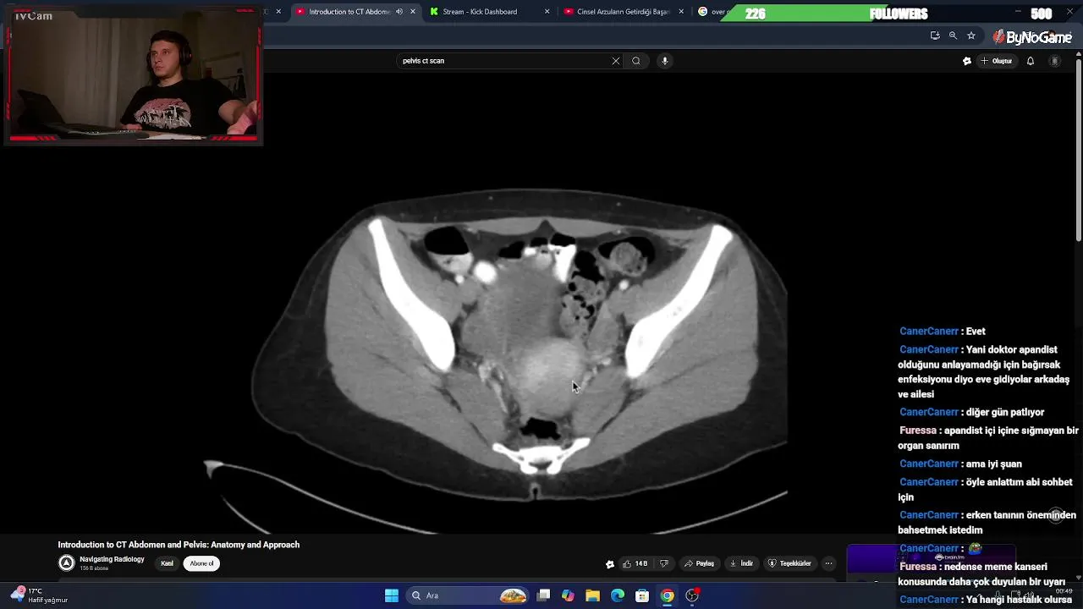The height and width of the screenshot is (609, 1083).
Task: Open the Windows Start menu
Action: click(x=392, y=595)
